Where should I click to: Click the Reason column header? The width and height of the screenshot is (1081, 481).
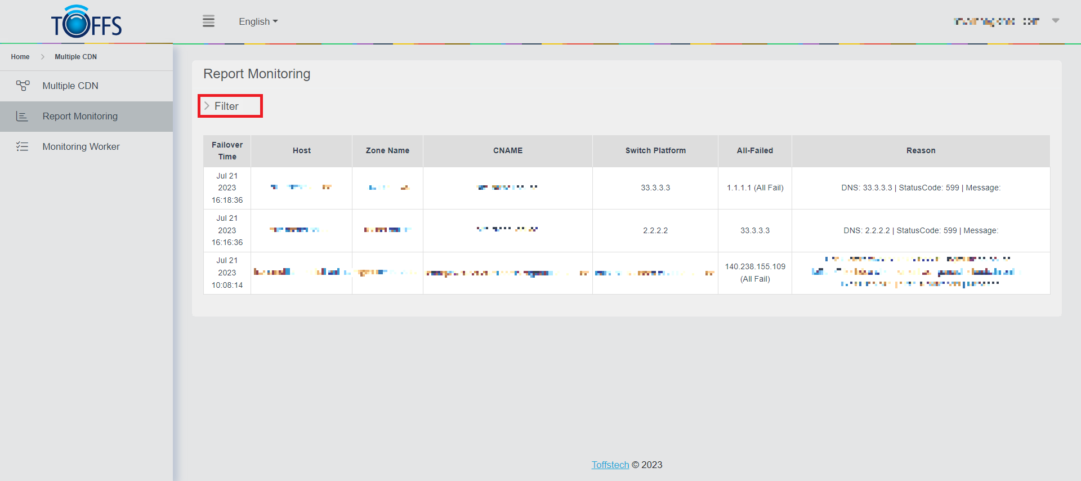921,150
